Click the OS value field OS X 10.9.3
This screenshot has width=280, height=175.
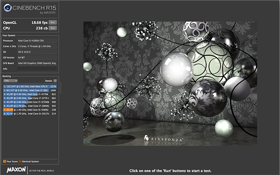click(37, 52)
